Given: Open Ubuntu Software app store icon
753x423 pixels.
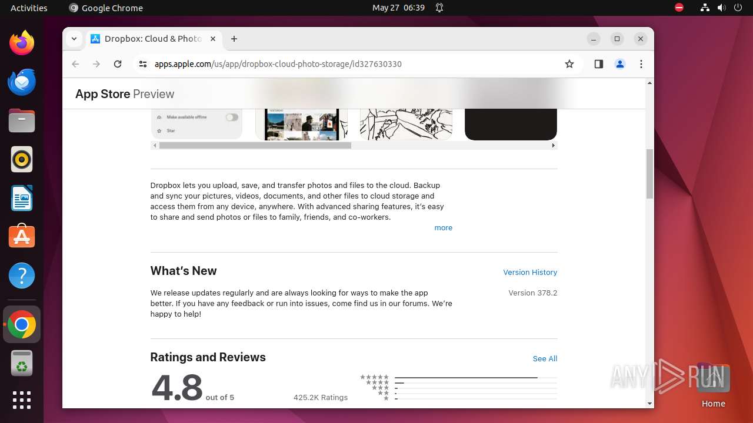Looking at the screenshot, I should click(x=22, y=236).
